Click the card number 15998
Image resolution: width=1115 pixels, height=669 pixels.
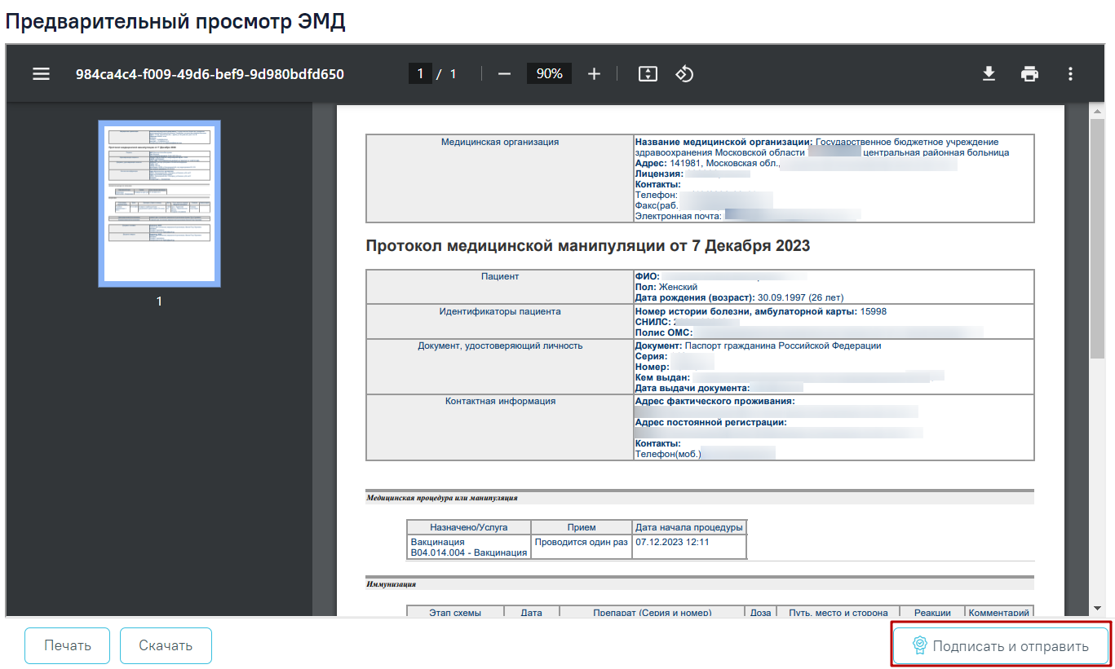point(874,311)
